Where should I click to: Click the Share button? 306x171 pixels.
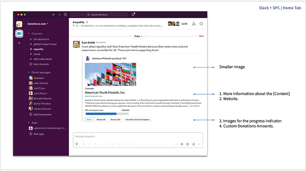click(x=89, y=120)
